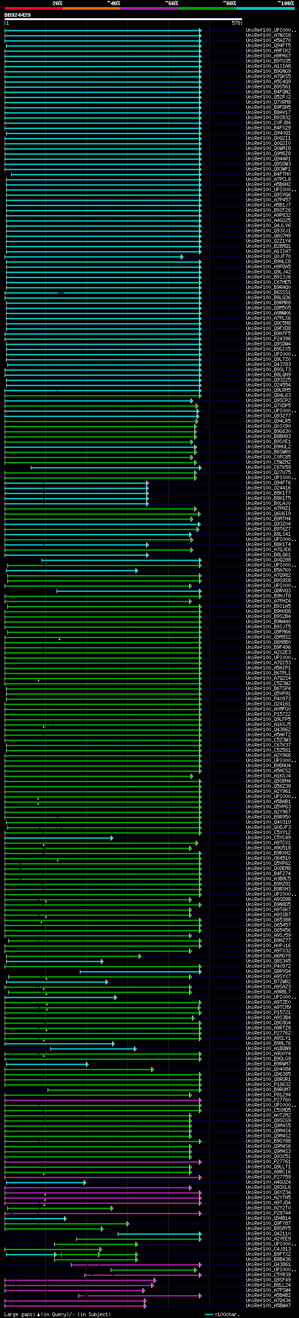The width and height of the screenshot is (299, 1318).
Task: Select label UniRef100_B8K1T7
Action: pyautogui.click(x=268, y=493)
